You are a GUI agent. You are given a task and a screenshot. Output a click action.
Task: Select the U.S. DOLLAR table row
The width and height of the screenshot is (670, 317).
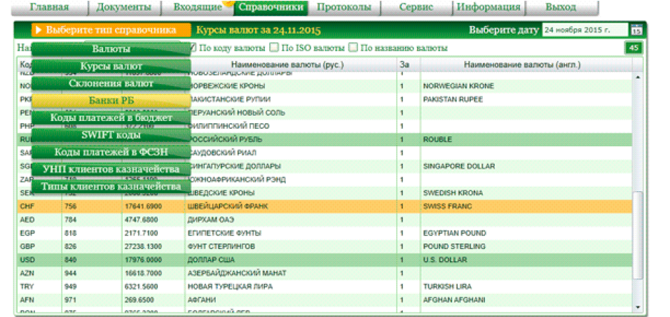pos(322,260)
